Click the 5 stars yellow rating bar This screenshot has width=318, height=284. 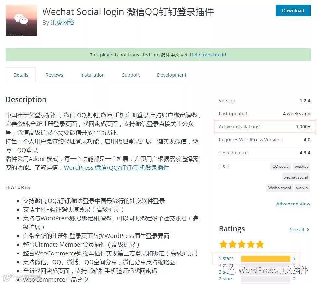click(266, 258)
